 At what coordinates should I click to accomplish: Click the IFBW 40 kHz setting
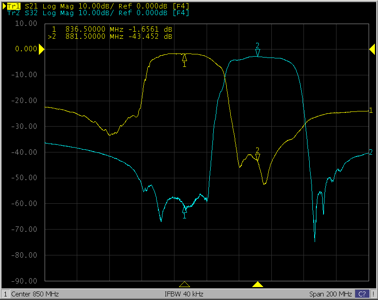pyautogui.click(x=184, y=294)
